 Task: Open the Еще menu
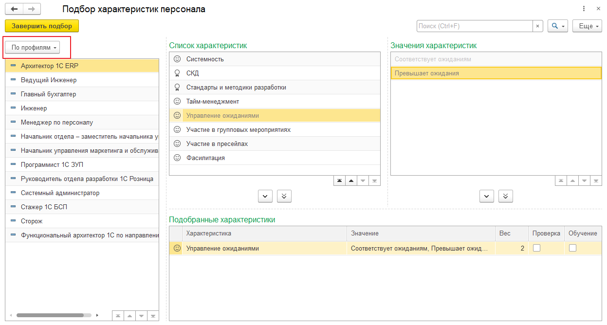[x=587, y=26]
